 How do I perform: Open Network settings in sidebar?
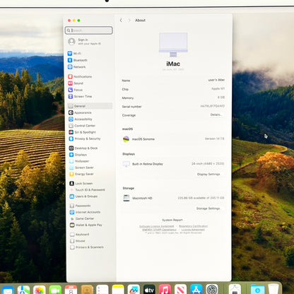77,67
